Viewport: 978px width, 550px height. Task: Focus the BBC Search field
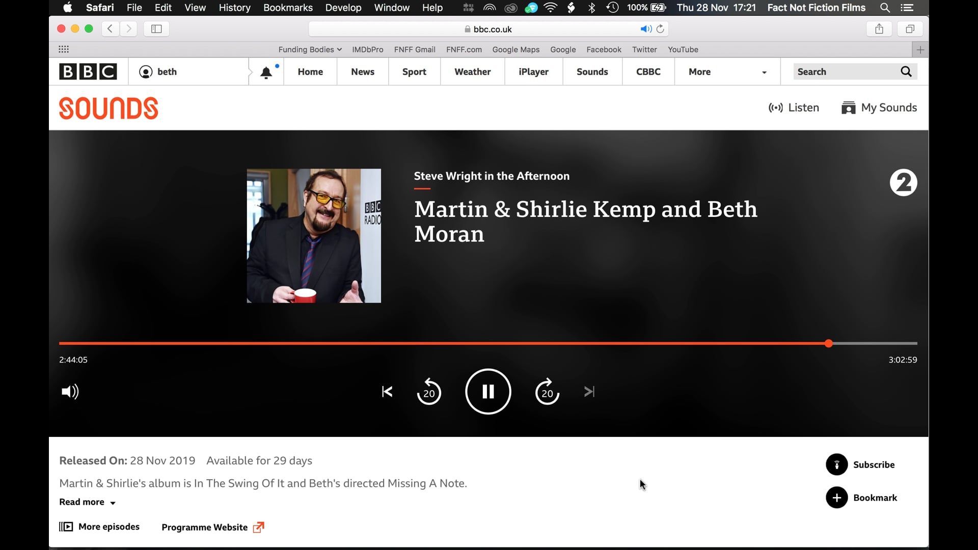846,72
